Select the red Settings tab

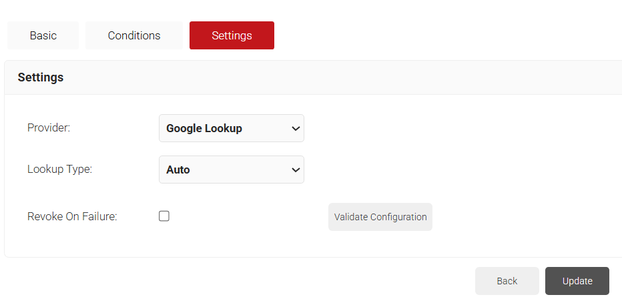pyautogui.click(x=232, y=35)
